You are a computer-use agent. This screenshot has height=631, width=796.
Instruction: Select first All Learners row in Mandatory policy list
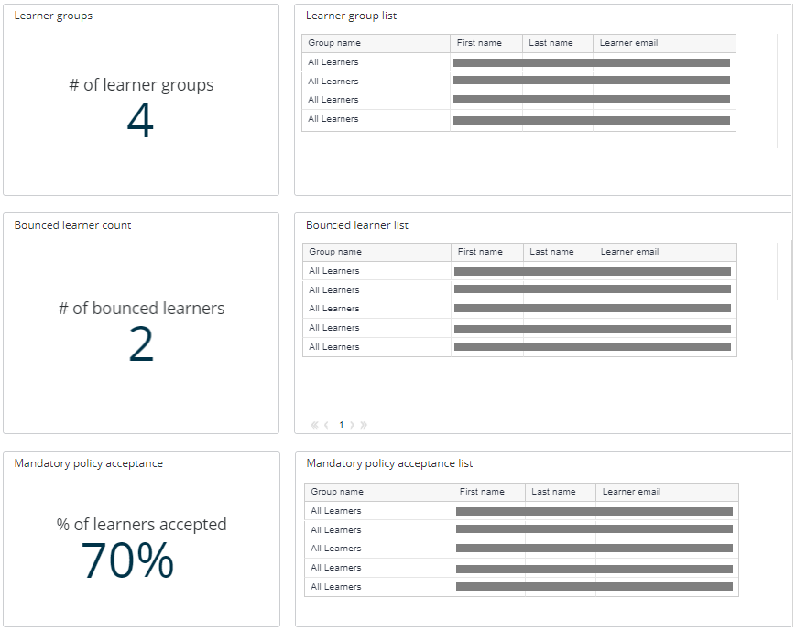point(336,511)
